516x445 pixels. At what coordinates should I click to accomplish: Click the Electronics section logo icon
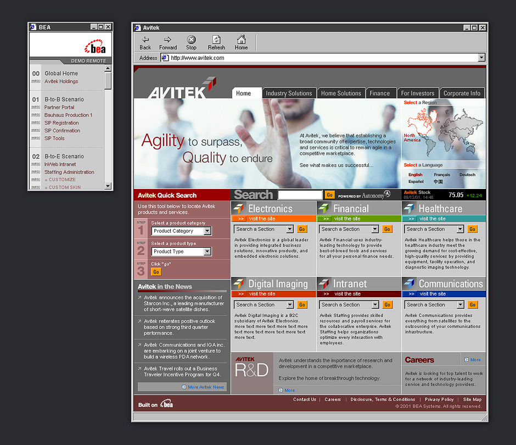pyautogui.click(x=239, y=209)
